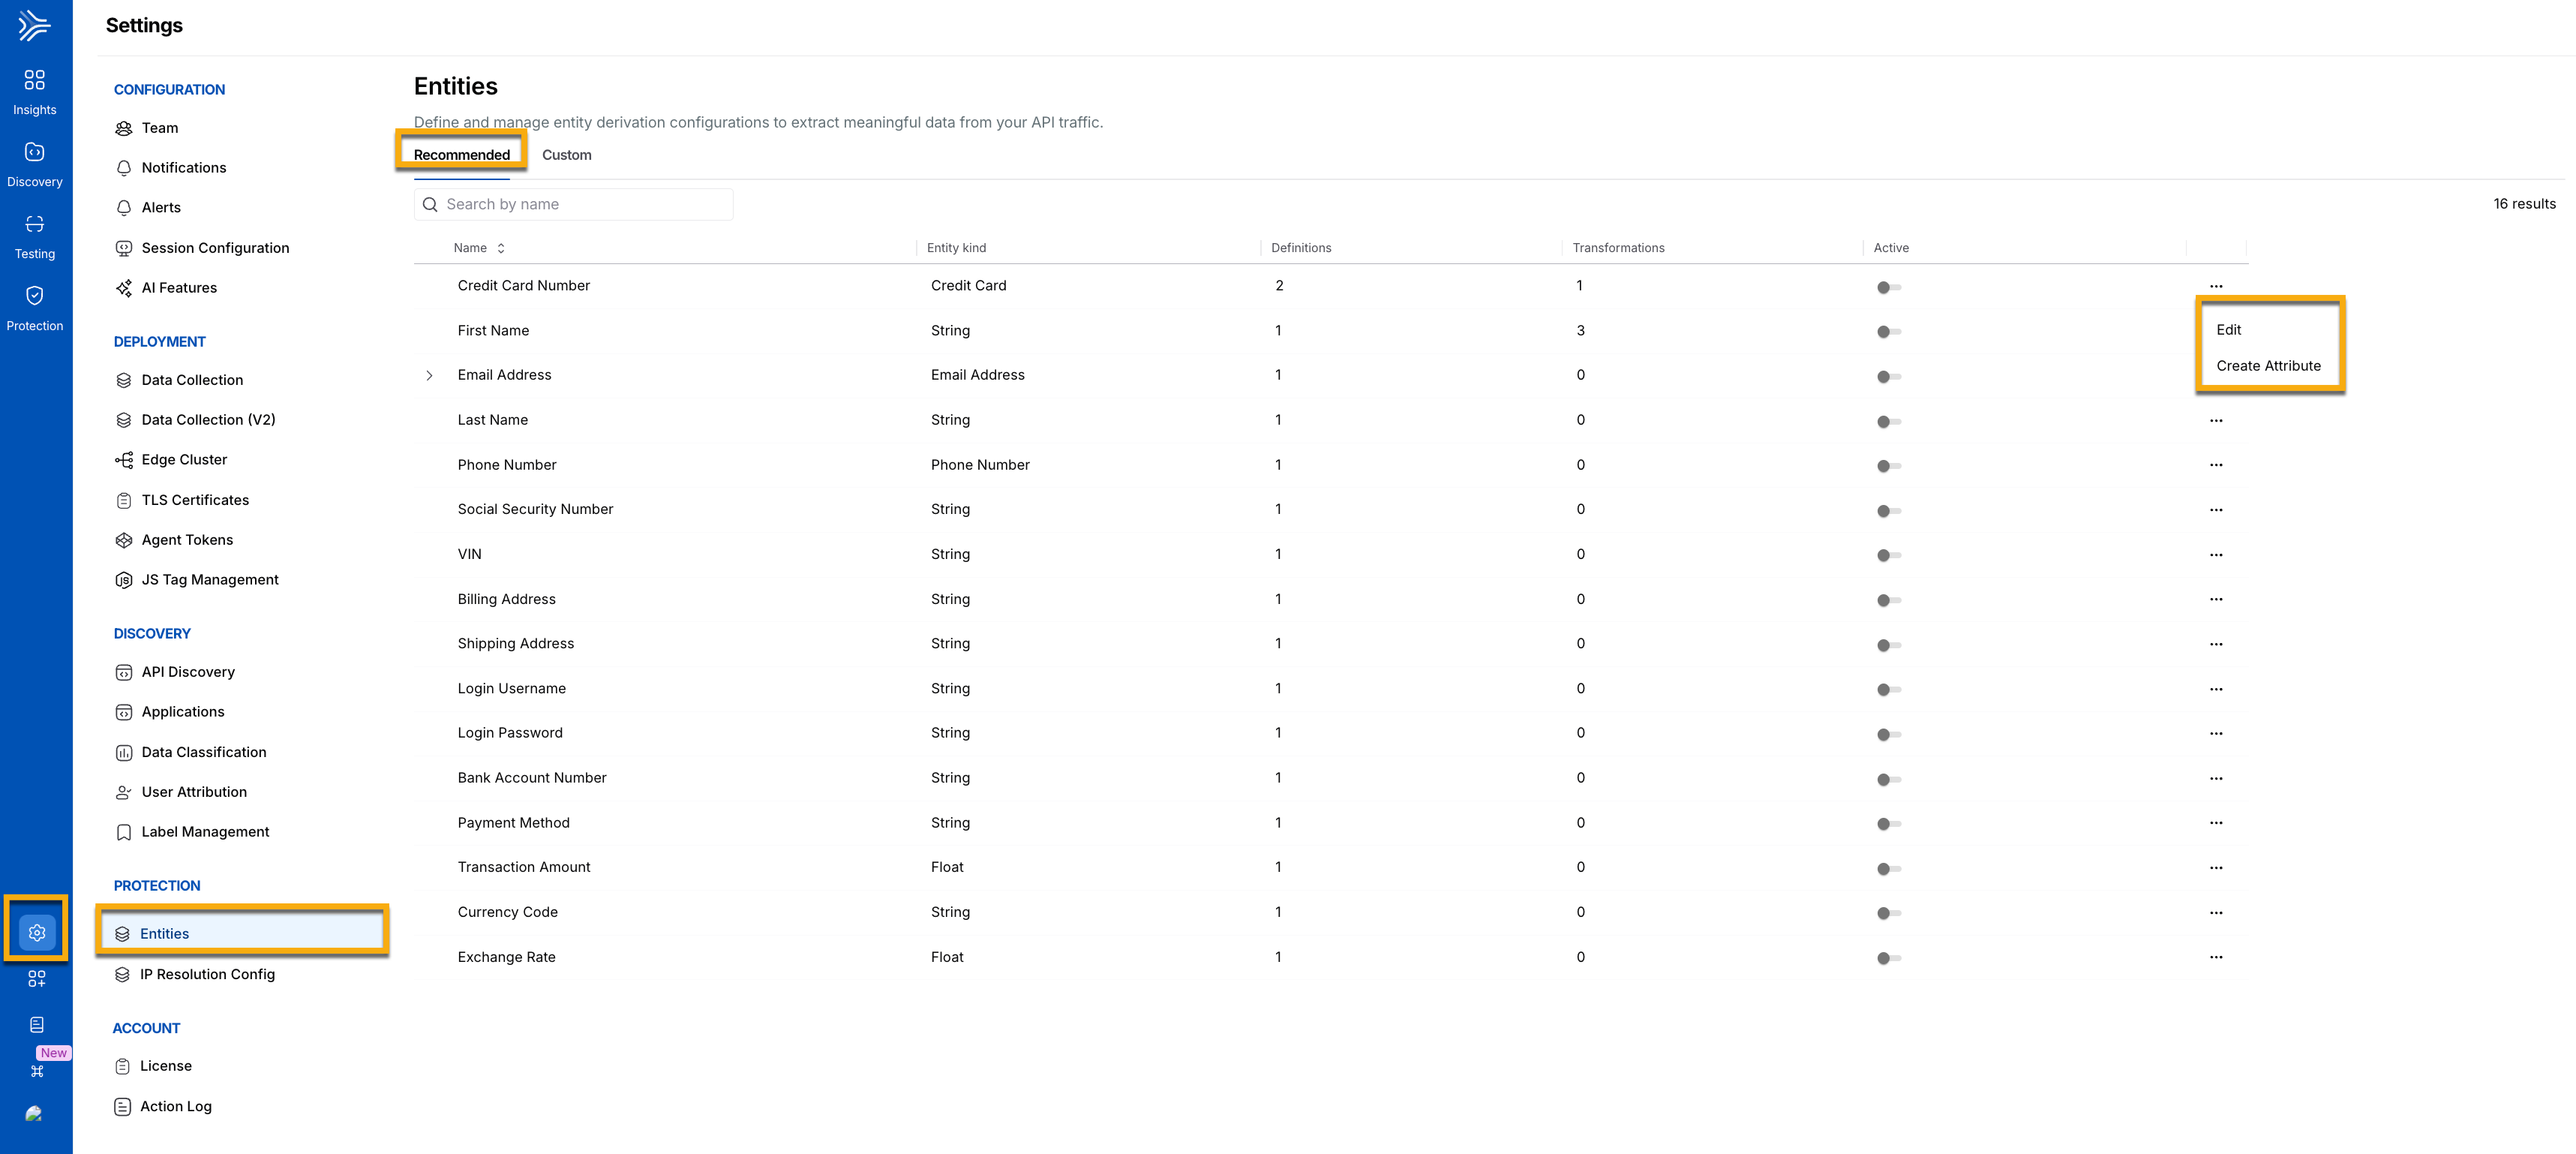Open the user avatar at sidebar bottom
The width and height of the screenshot is (2576, 1154).
click(34, 1113)
